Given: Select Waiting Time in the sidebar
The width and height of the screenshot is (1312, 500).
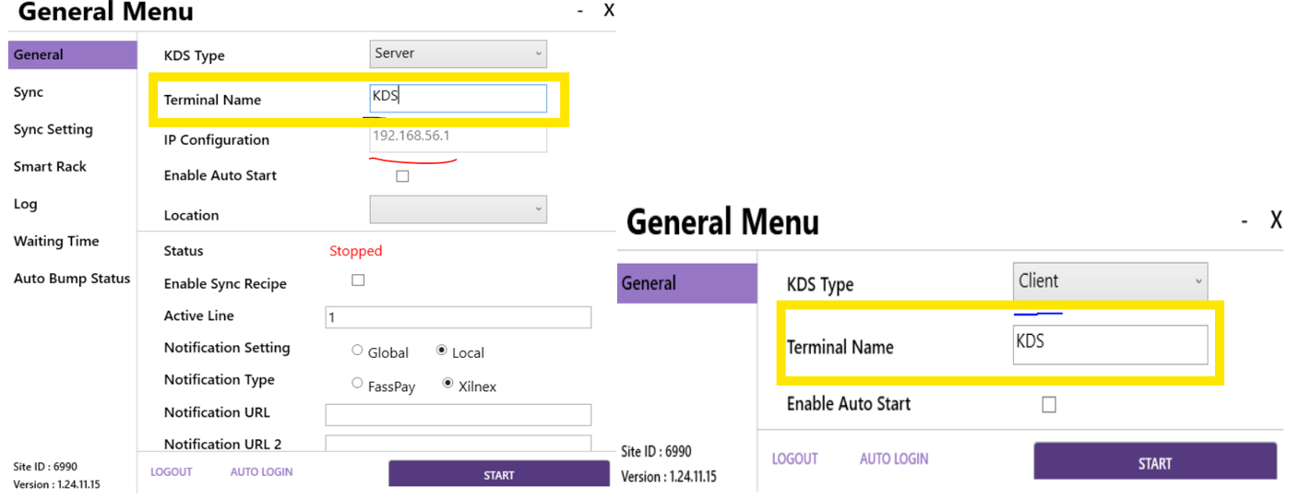Looking at the screenshot, I should [55, 242].
